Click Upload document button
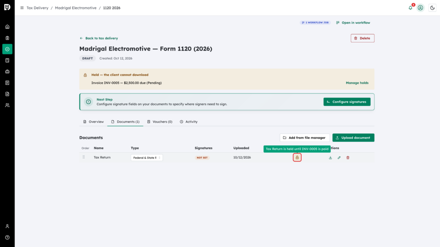440x247 pixels. tap(353, 138)
